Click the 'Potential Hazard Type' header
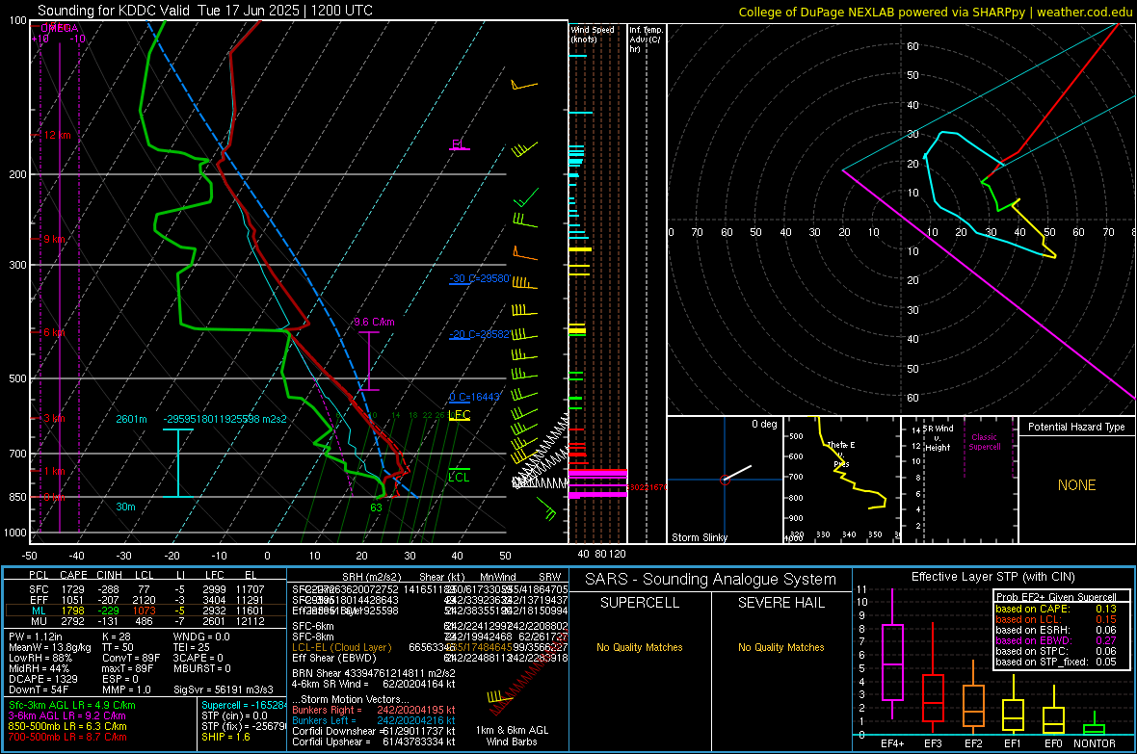This screenshot has height=754, width=1137. pos(1076,427)
